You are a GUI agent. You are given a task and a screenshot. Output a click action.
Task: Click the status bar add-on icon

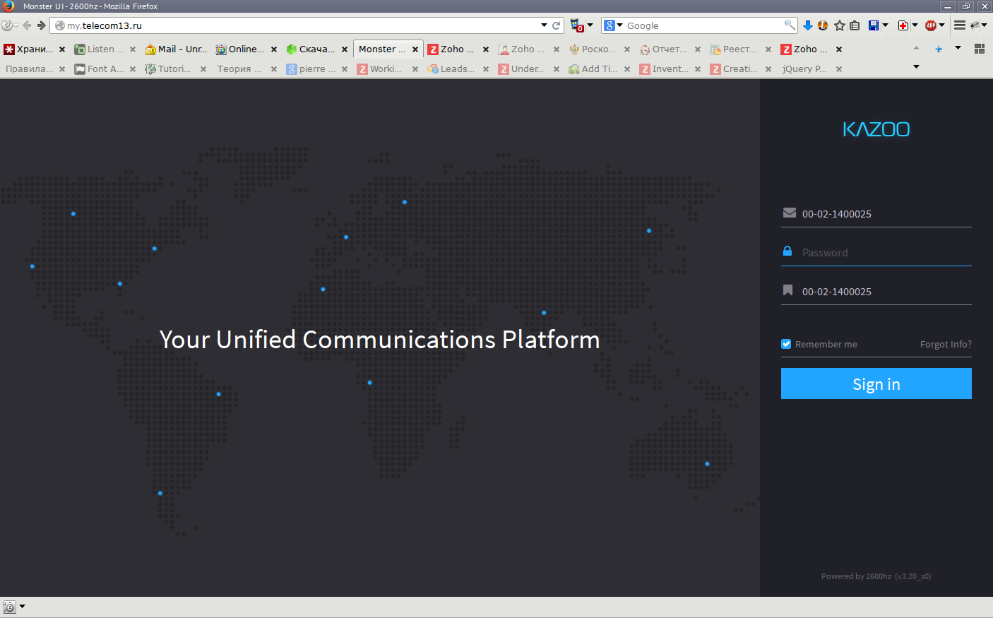(x=9, y=607)
